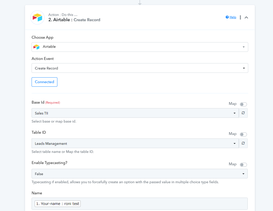Click the Connected button

click(44, 82)
